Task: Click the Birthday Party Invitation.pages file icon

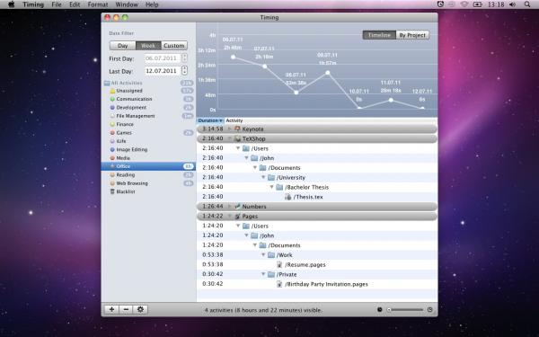Action: [279, 284]
